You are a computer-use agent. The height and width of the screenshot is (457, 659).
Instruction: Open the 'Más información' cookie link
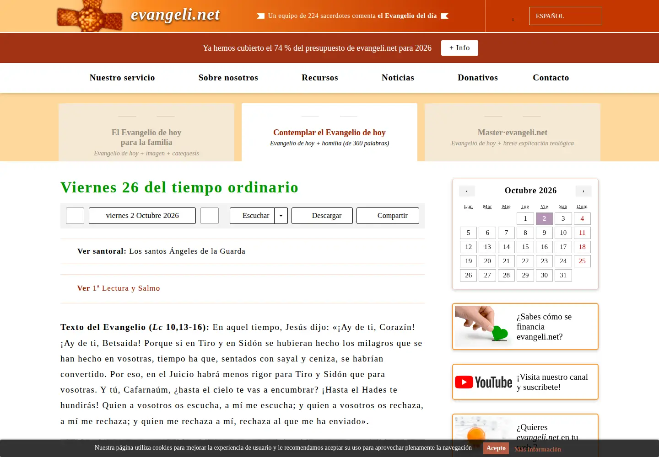click(538, 450)
